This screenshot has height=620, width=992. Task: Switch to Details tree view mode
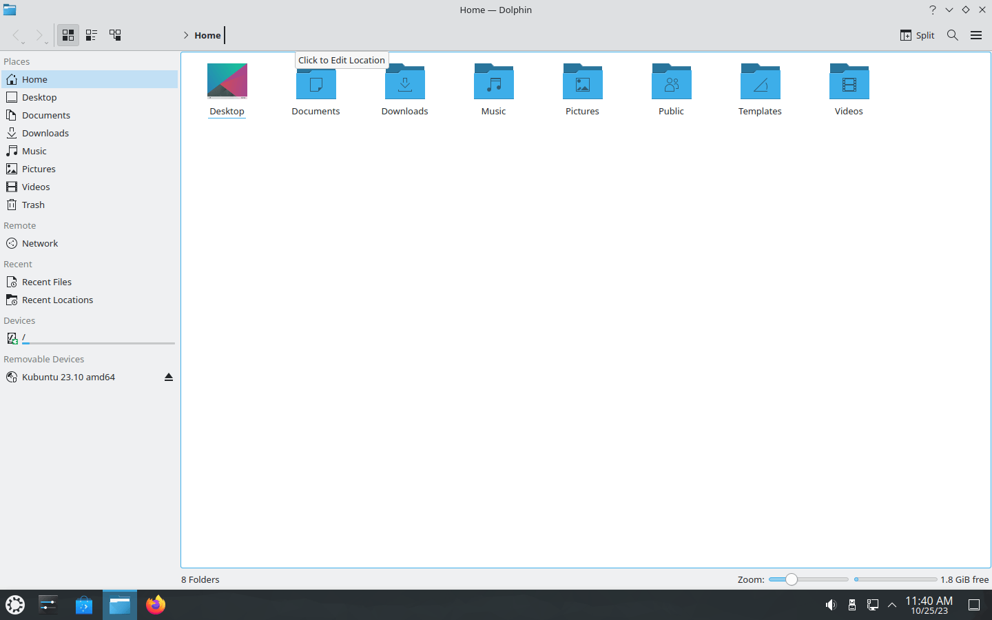[115, 35]
